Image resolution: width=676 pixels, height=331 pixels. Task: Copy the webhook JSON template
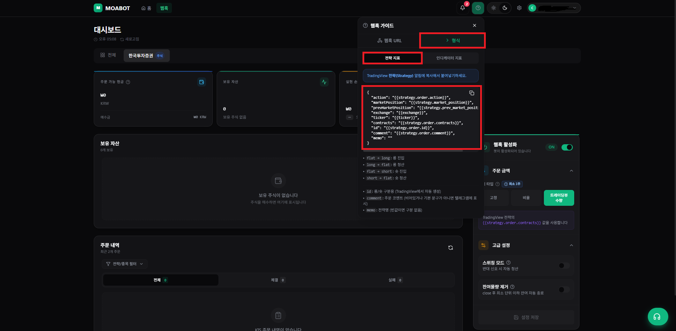click(x=472, y=93)
